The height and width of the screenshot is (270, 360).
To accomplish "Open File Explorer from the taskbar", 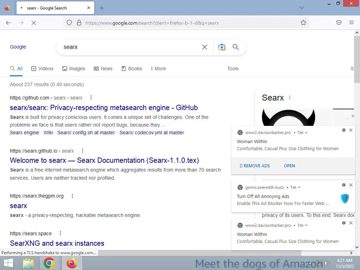I will [x=28, y=263].
